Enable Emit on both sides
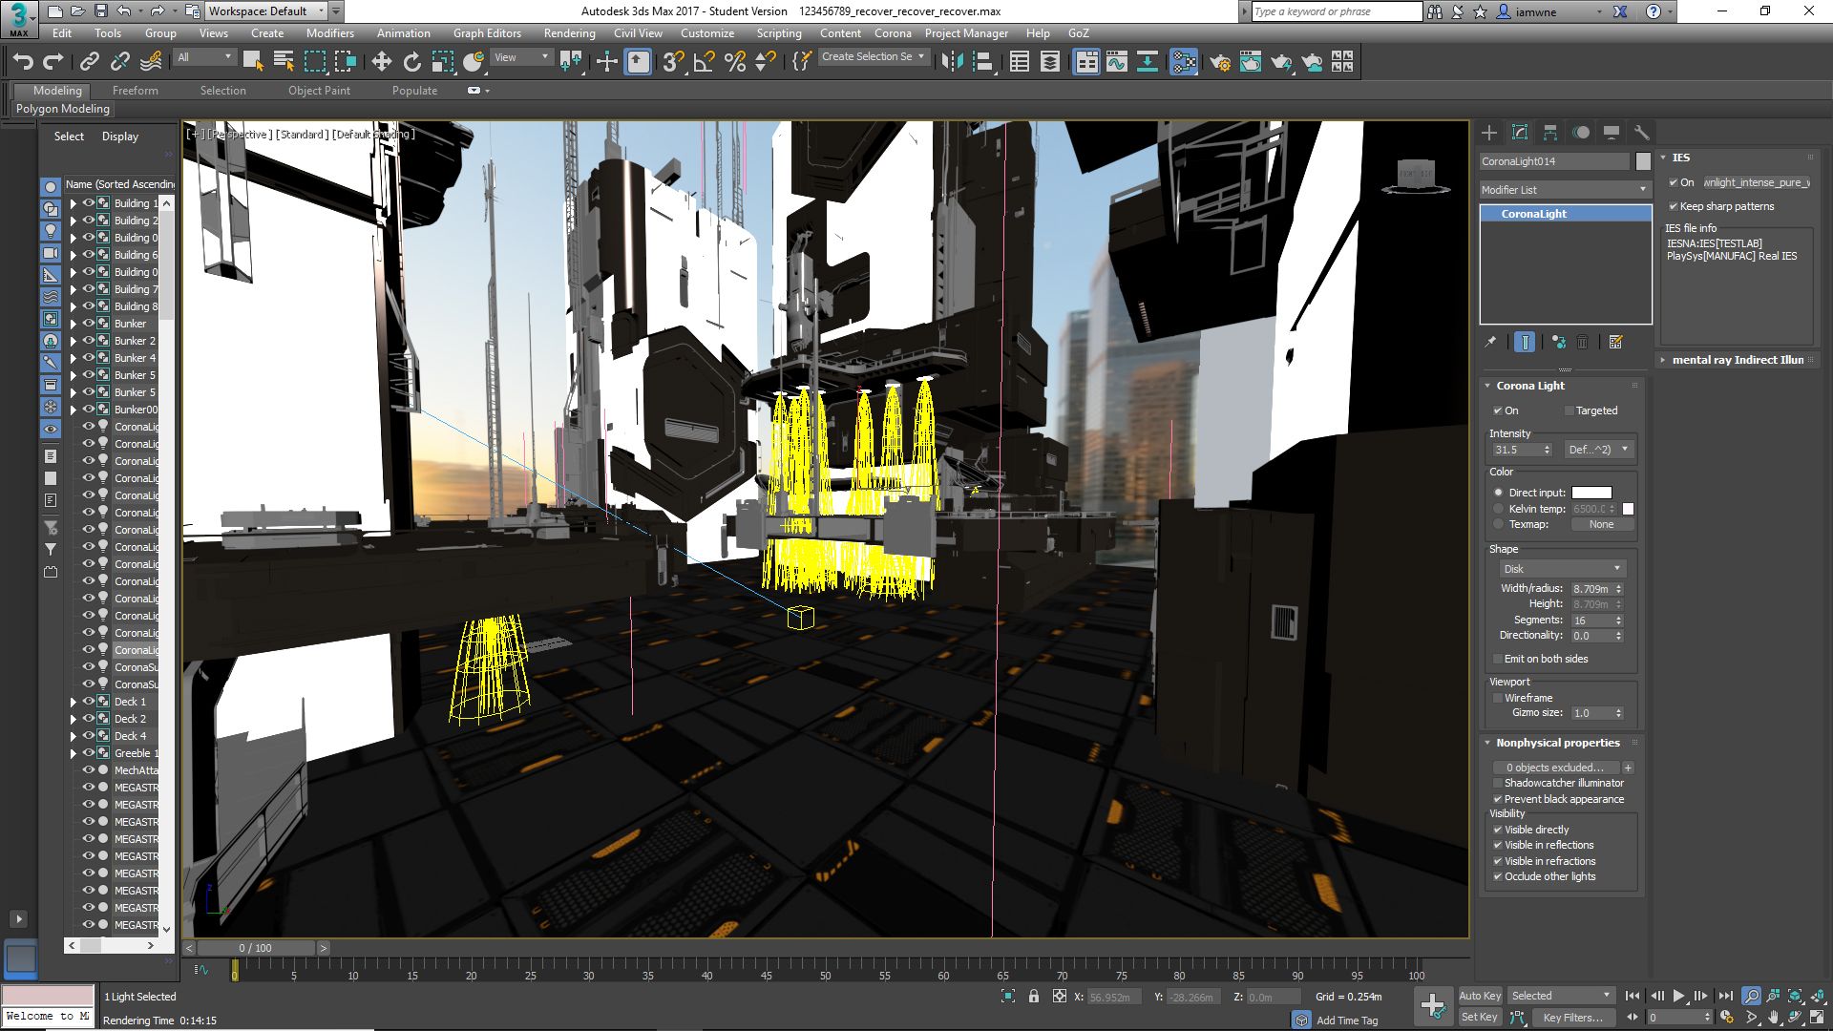1833x1031 pixels. (1498, 659)
